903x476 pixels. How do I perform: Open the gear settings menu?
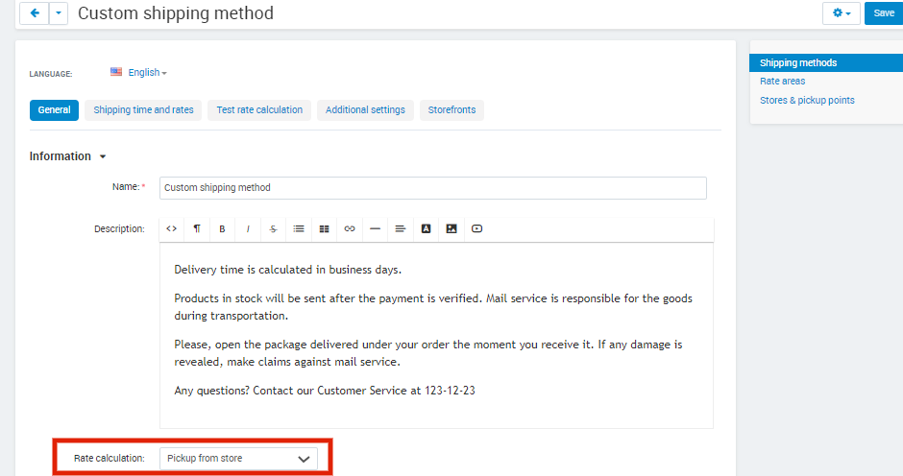pyautogui.click(x=841, y=13)
